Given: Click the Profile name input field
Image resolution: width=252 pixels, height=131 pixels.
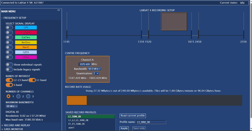Looking at the screenshot, I should (151, 122).
